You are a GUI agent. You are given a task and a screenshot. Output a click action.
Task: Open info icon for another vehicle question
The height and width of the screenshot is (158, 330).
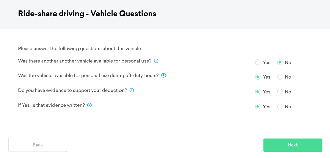[156, 61]
